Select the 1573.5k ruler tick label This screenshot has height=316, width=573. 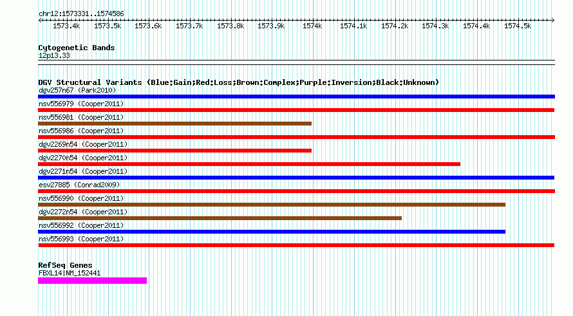click(108, 26)
